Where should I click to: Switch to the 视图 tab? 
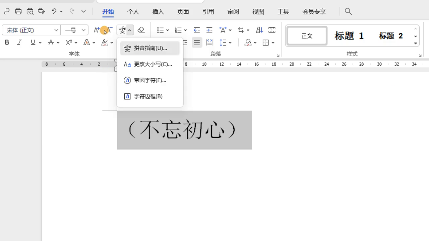click(x=258, y=12)
